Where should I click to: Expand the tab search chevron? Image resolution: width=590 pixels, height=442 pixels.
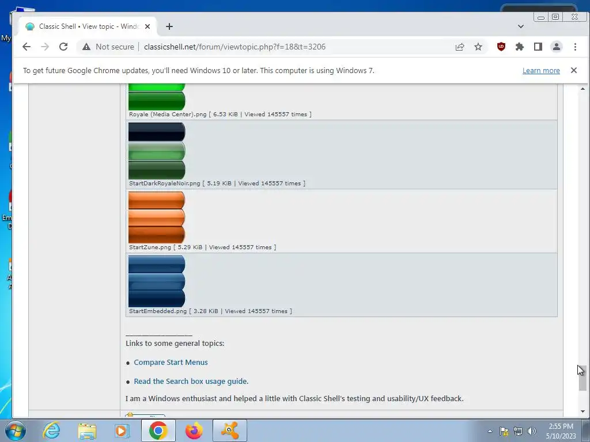[x=520, y=26]
